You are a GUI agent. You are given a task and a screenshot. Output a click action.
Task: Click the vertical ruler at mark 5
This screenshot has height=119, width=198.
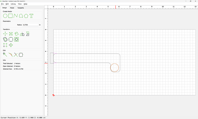pyautogui.click(x=46, y=40)
